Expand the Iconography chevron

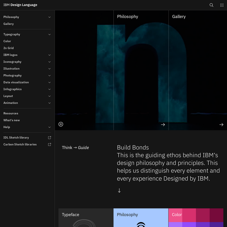(x=49, y=62)
